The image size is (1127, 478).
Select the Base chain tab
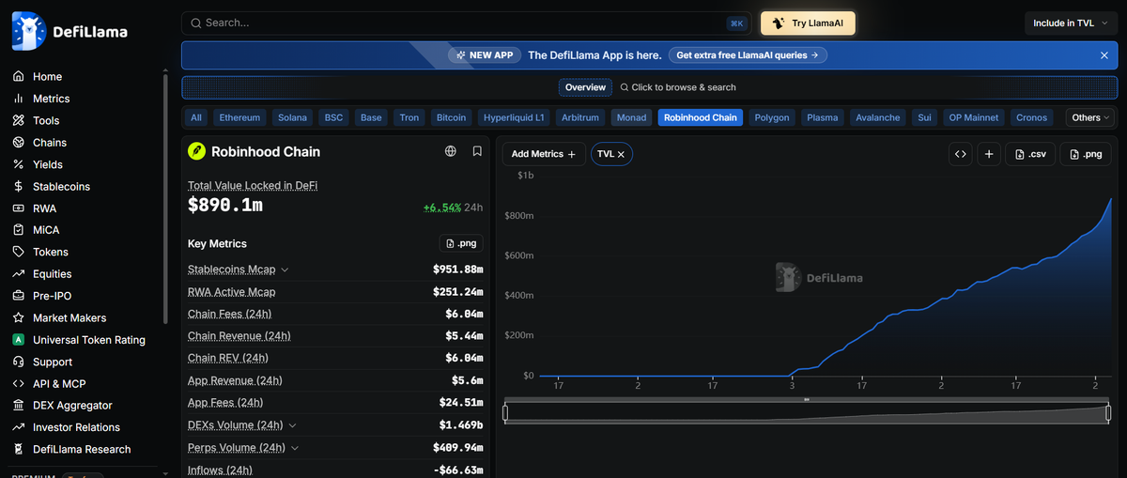pyautogui.click(x=371, y=117)
